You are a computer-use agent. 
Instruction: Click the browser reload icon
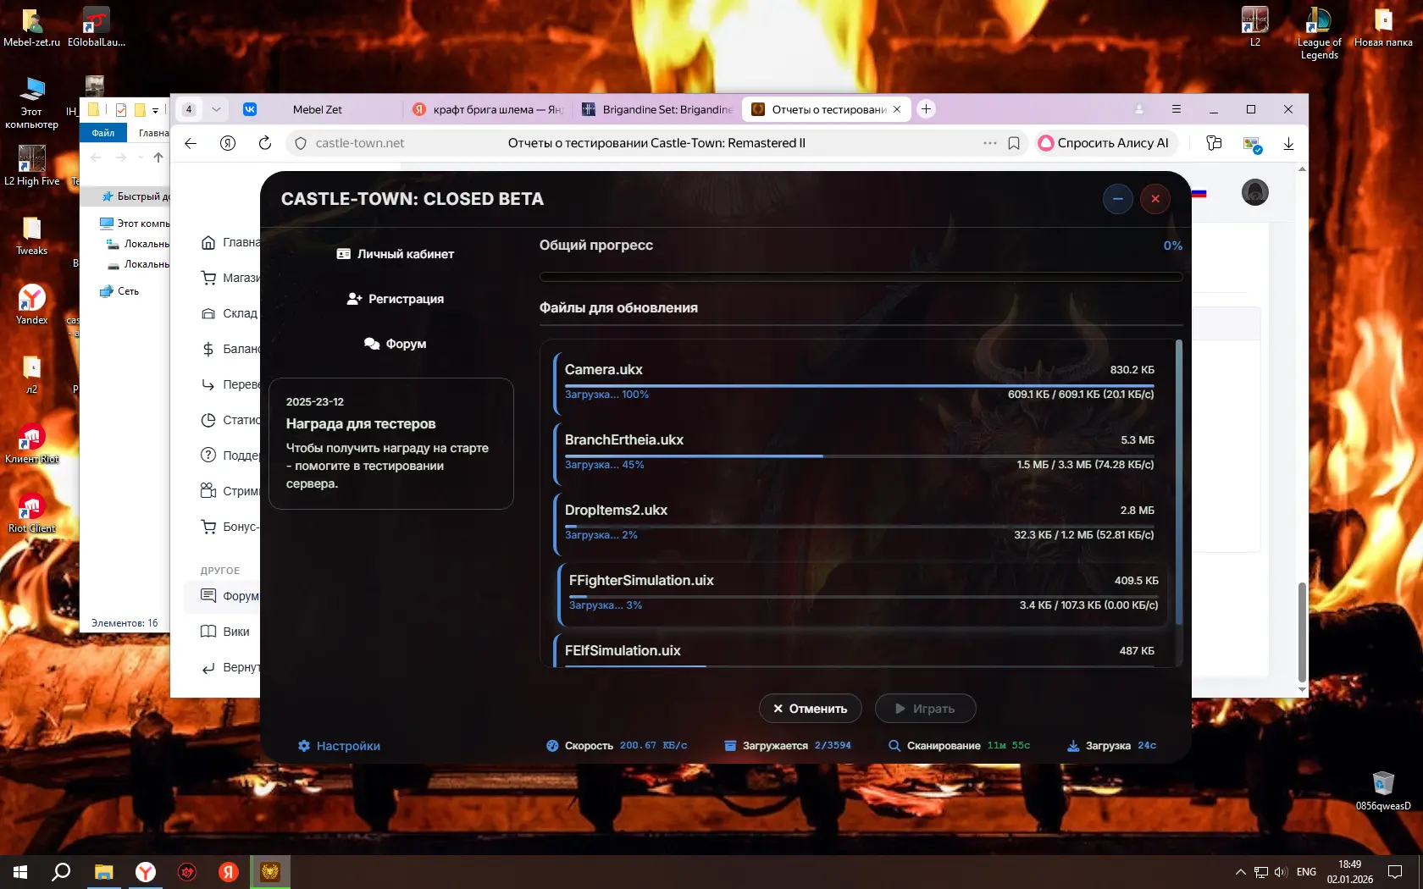pyautogui.click(x=265, y=143)
